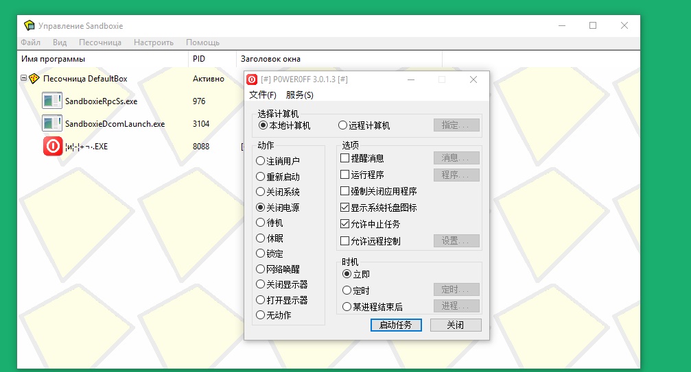Image resolution: width=691 pixels, height=372 pixels.
Task: Select 某进程结束后 timing option
Action: (373, 307)
